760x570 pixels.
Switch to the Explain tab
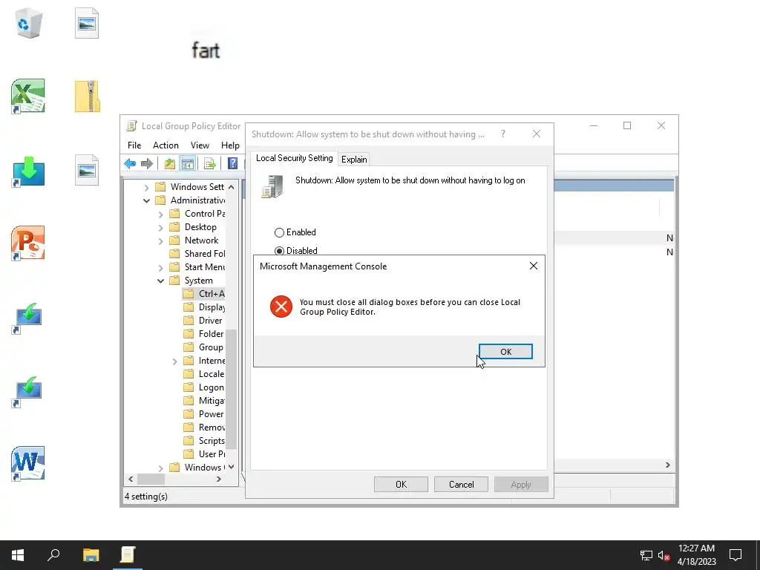[354, 159]
